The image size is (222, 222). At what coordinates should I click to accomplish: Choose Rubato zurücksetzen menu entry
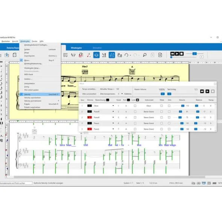[32, 107]
